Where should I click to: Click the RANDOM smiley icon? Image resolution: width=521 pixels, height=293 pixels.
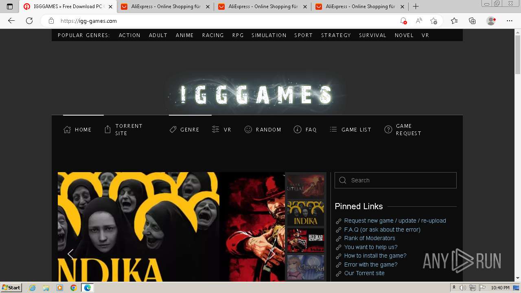coord(248,129)
